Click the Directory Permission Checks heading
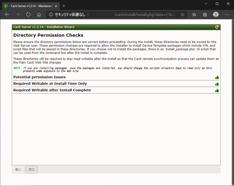 coord(48,35)
